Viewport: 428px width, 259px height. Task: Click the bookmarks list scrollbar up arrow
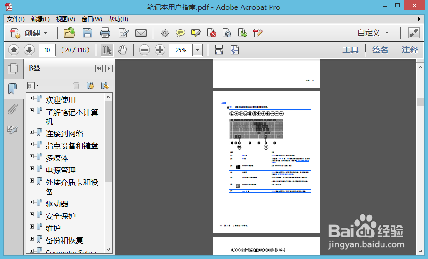109,97
